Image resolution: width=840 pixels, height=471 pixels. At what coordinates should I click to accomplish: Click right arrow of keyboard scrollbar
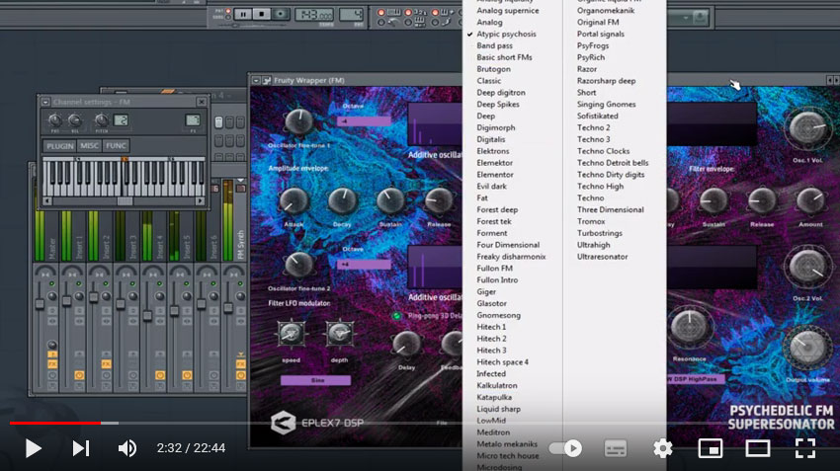[x=200, y=201]
